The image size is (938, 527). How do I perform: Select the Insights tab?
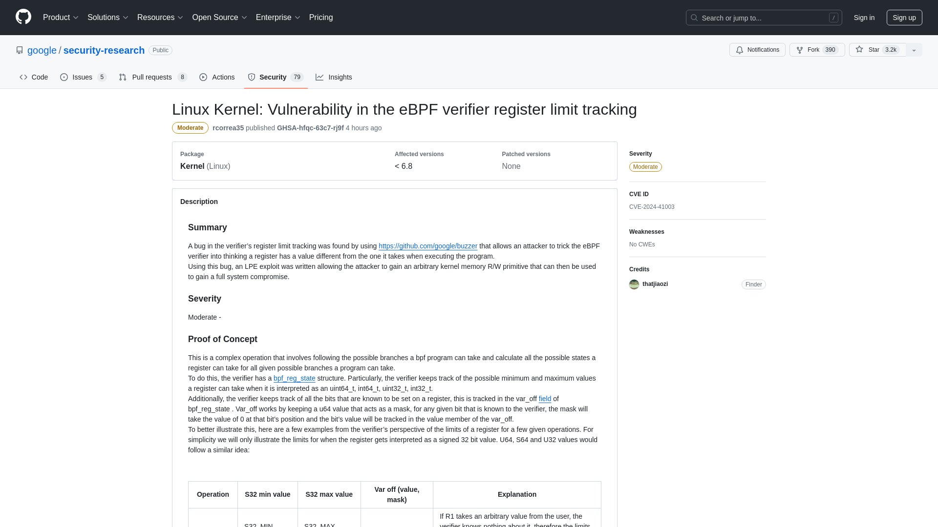click(x=334, y=77)
